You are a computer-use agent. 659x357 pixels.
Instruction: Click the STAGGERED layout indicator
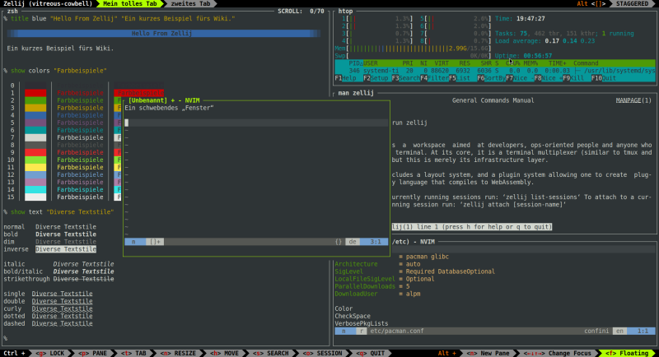[x=632, y=4]
